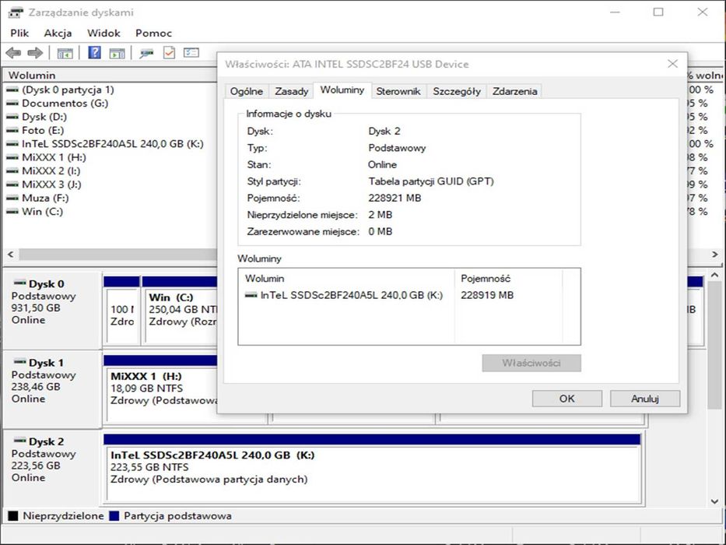Select the Documentos (G:) volume icon

12,104
